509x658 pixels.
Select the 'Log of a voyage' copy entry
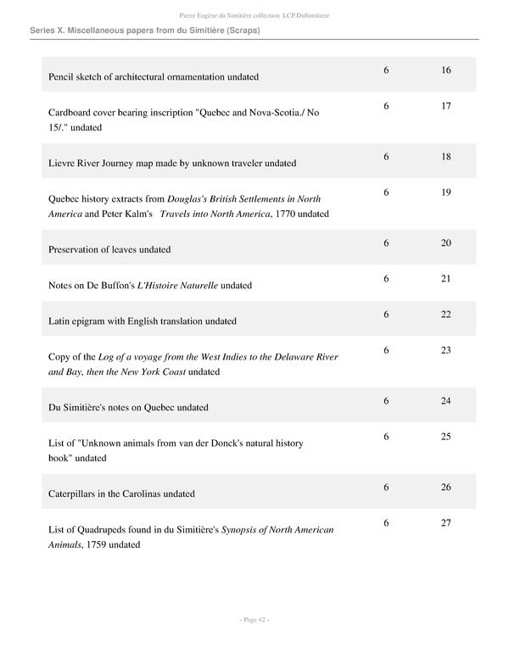tap(193, 365)
